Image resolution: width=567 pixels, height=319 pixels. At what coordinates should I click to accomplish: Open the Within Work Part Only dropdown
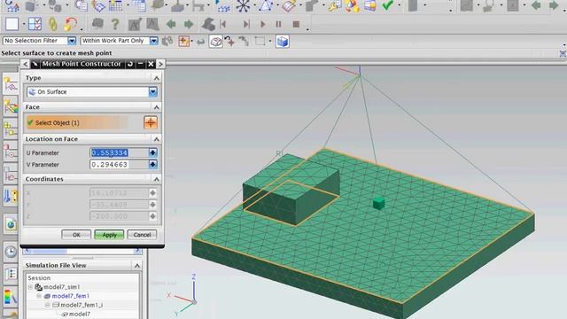pos(153,41)
